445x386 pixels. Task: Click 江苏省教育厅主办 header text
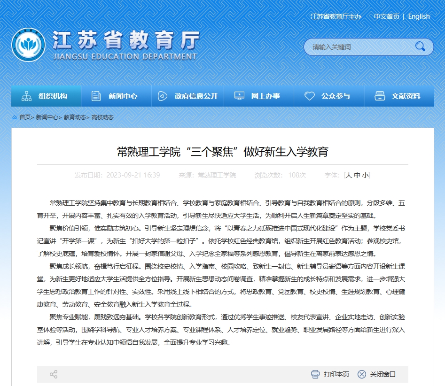coord(336,16)
